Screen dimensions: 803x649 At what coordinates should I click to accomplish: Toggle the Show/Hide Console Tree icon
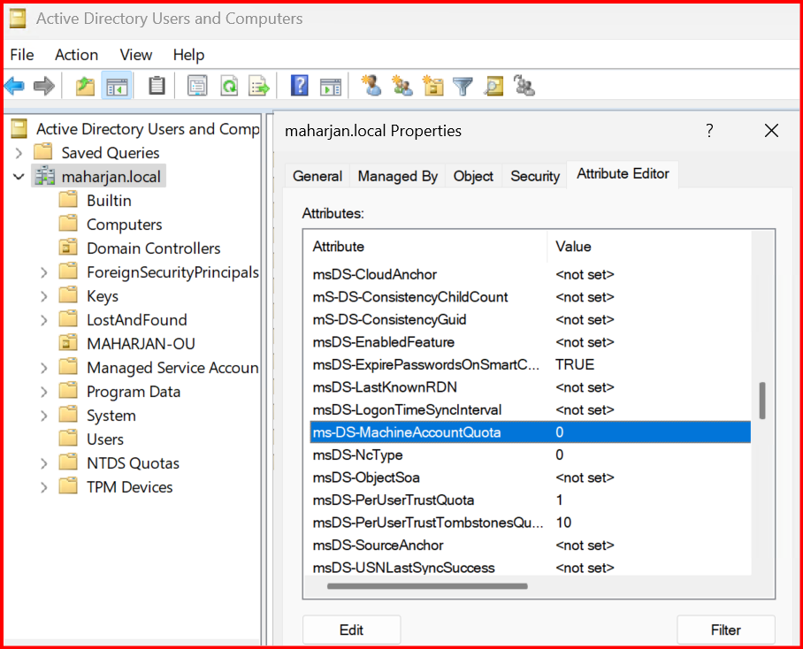pos(116,86)
